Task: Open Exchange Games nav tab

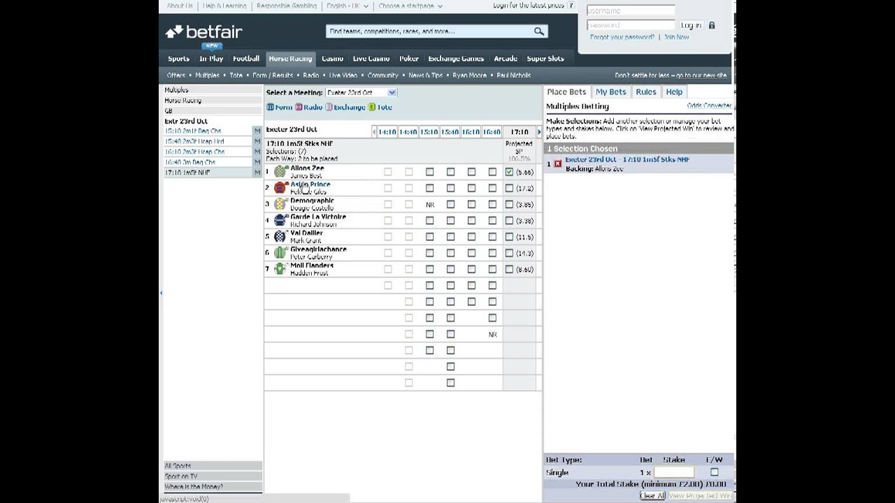Action: 456,59
